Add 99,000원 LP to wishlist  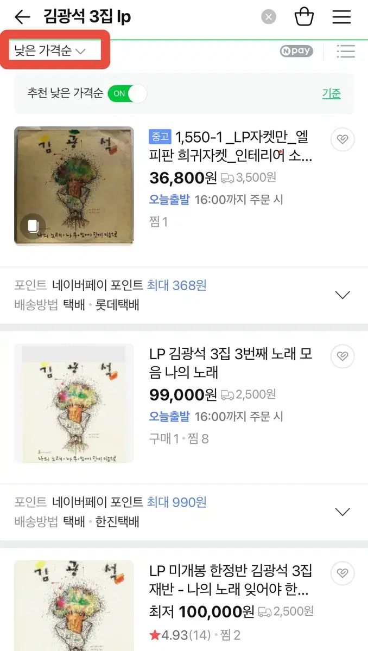tap(342, 356)
